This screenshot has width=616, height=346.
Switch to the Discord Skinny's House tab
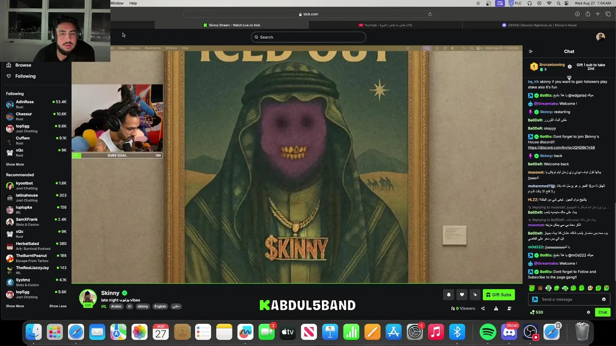(x=539, y=25)
